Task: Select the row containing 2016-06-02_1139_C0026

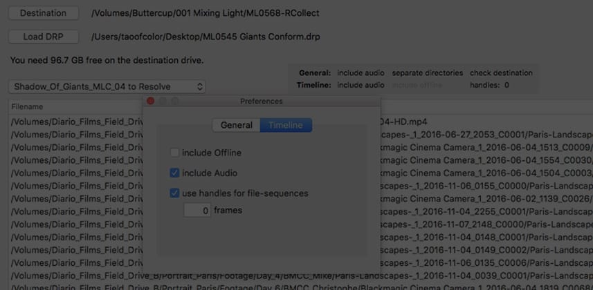Action: pos(301,199)
